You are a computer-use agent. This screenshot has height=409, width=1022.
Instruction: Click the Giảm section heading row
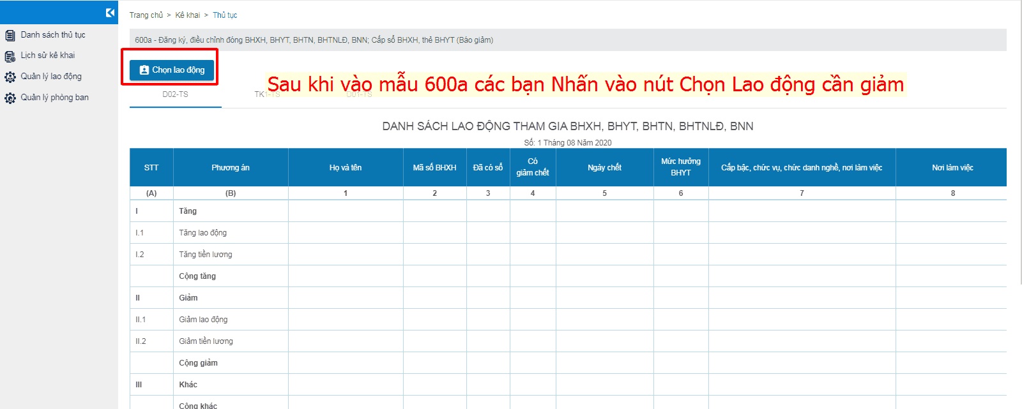tap(568, 298)
